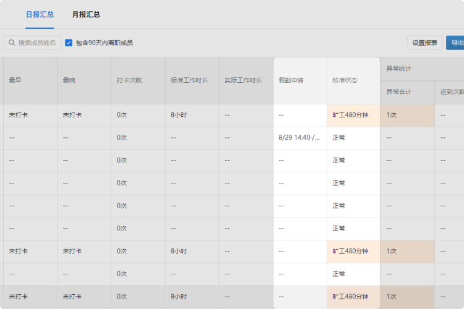
Task: Click the blue 导出 export button
Action: point(455,43)
